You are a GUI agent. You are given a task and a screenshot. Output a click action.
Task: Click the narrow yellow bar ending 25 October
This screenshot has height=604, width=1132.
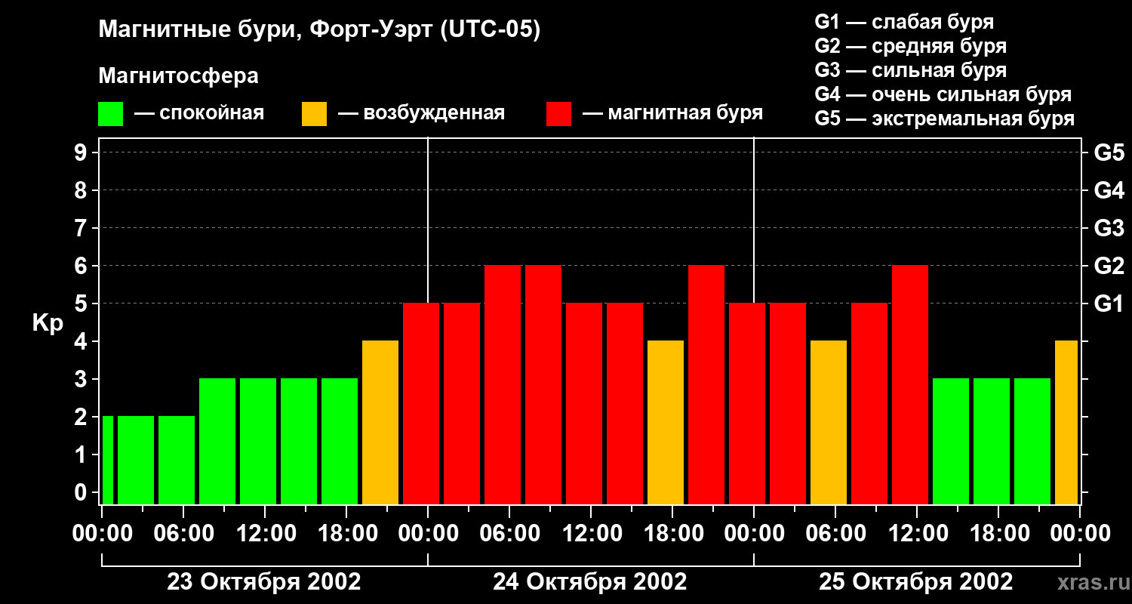(1066, 422)
